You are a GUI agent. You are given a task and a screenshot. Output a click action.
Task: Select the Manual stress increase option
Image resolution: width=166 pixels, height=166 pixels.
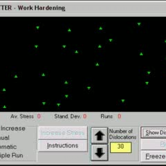pos(5,138)
